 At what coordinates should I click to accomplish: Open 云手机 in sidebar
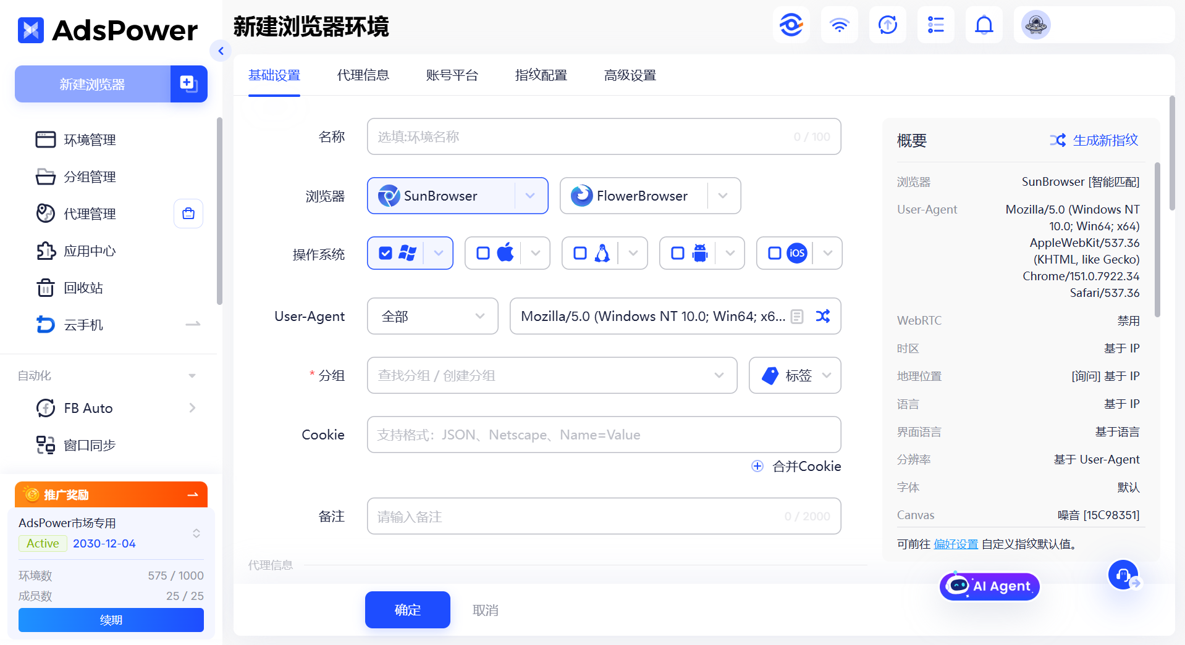(x=83, y=325)
